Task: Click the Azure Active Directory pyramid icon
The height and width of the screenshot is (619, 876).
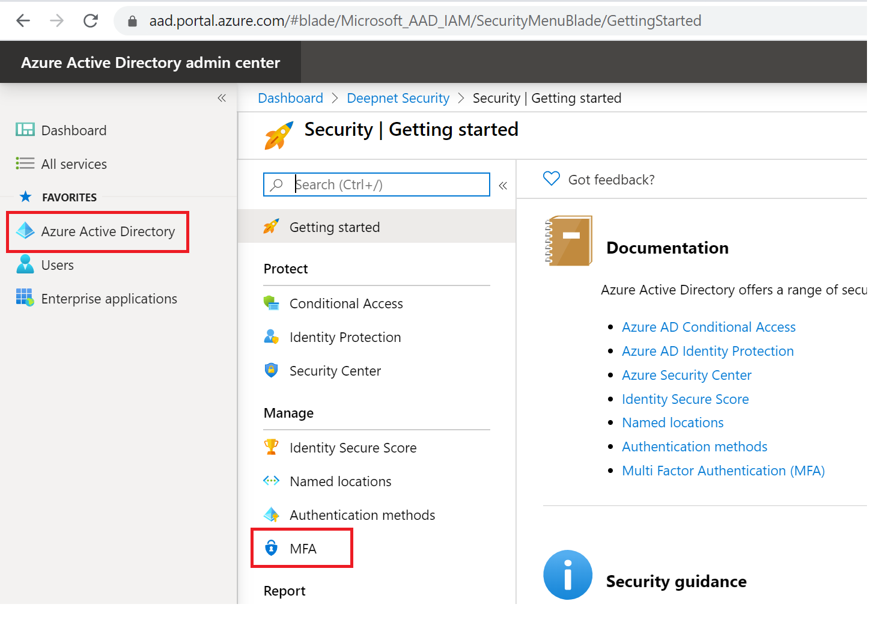Action: [25, 231]
